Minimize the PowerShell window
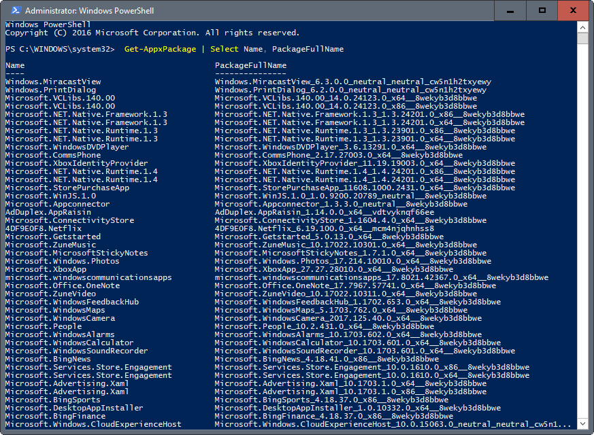Screen dimensions: 594x435 510,10
